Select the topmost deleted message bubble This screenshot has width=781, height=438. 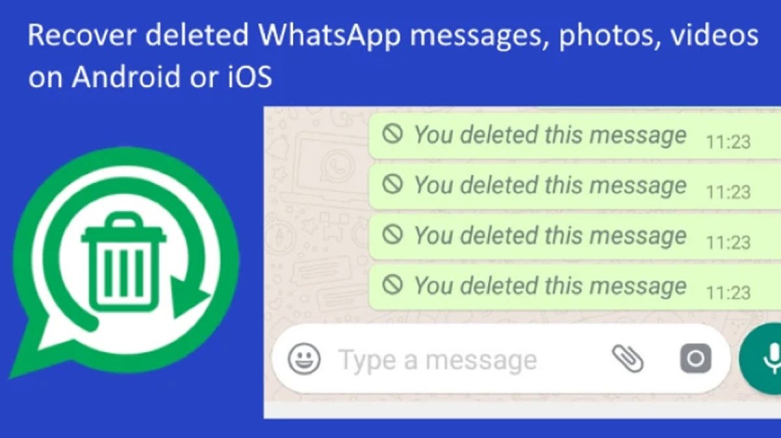pyautogui.click(x=575, y=135)
